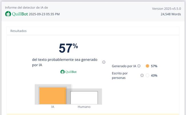Show the info icon for Escrito por personas
This screenshot has width=186, height=115.
[142, 76]
